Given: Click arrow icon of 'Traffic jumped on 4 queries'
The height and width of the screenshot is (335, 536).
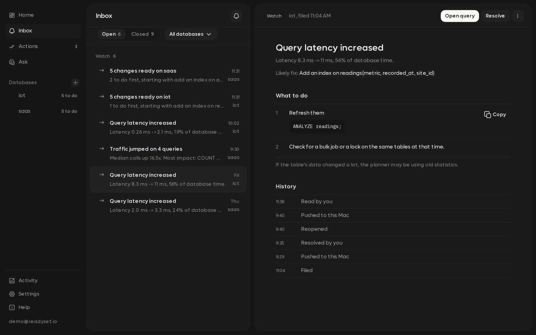Looking at the screenshot, I should point(102,149).
